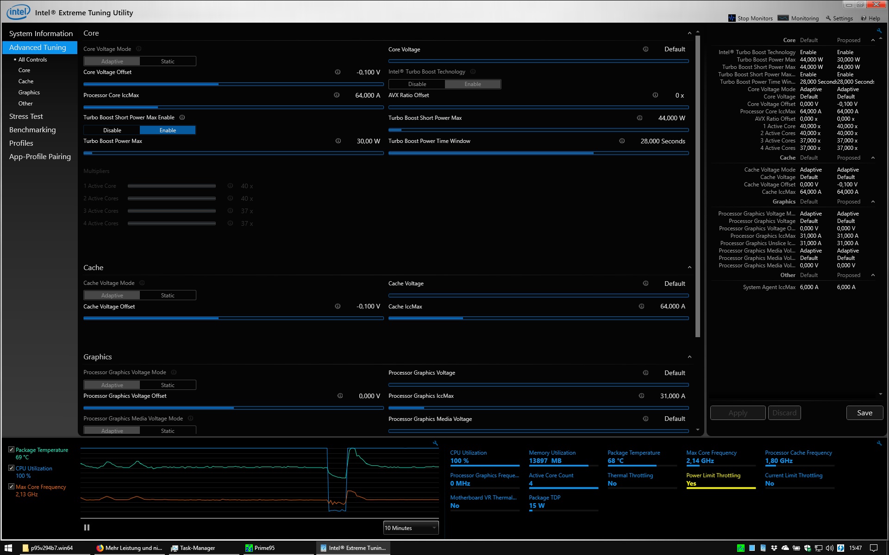Image resolution: width=889 pixels, height=555 pixels.
Task: Open the 10 Minutes time range dropdown
Action: click(411, 528)
